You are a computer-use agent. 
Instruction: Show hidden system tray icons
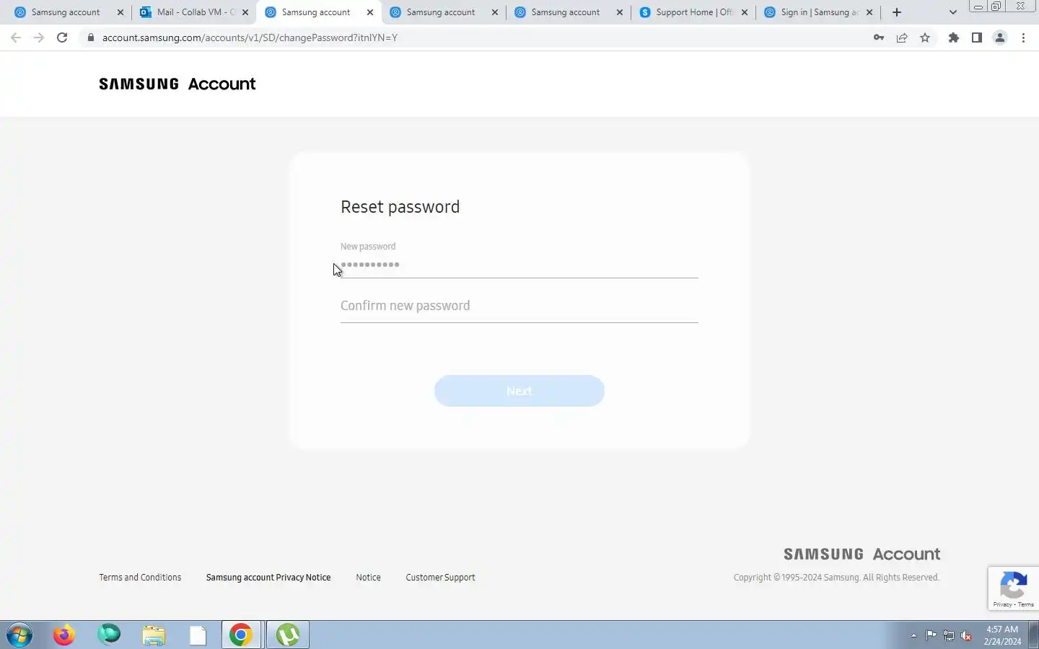pyautogui.click(x=913, y=635)
